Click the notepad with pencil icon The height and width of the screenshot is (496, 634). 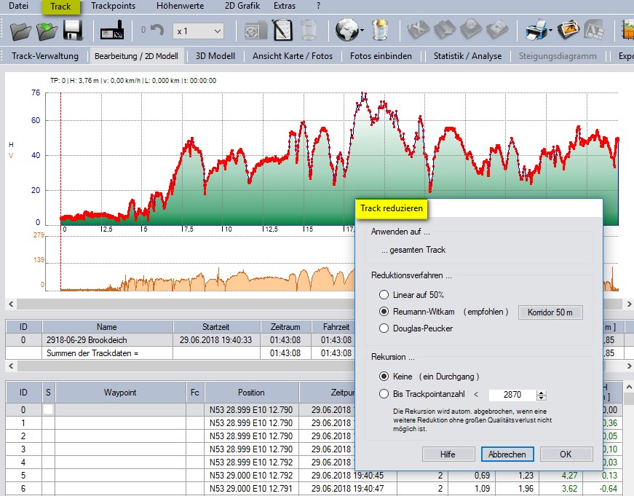(x=282, y=31)
